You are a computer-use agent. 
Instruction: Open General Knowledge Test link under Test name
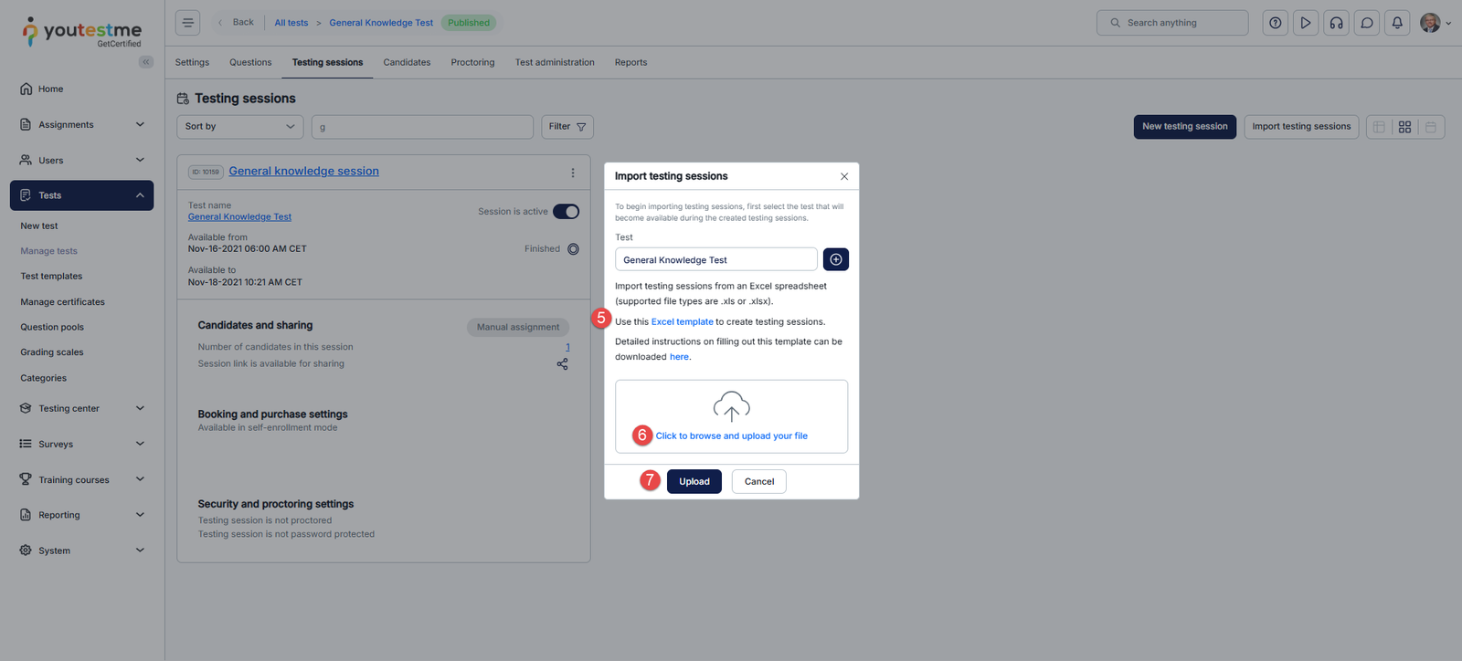(x=239, y=217)
